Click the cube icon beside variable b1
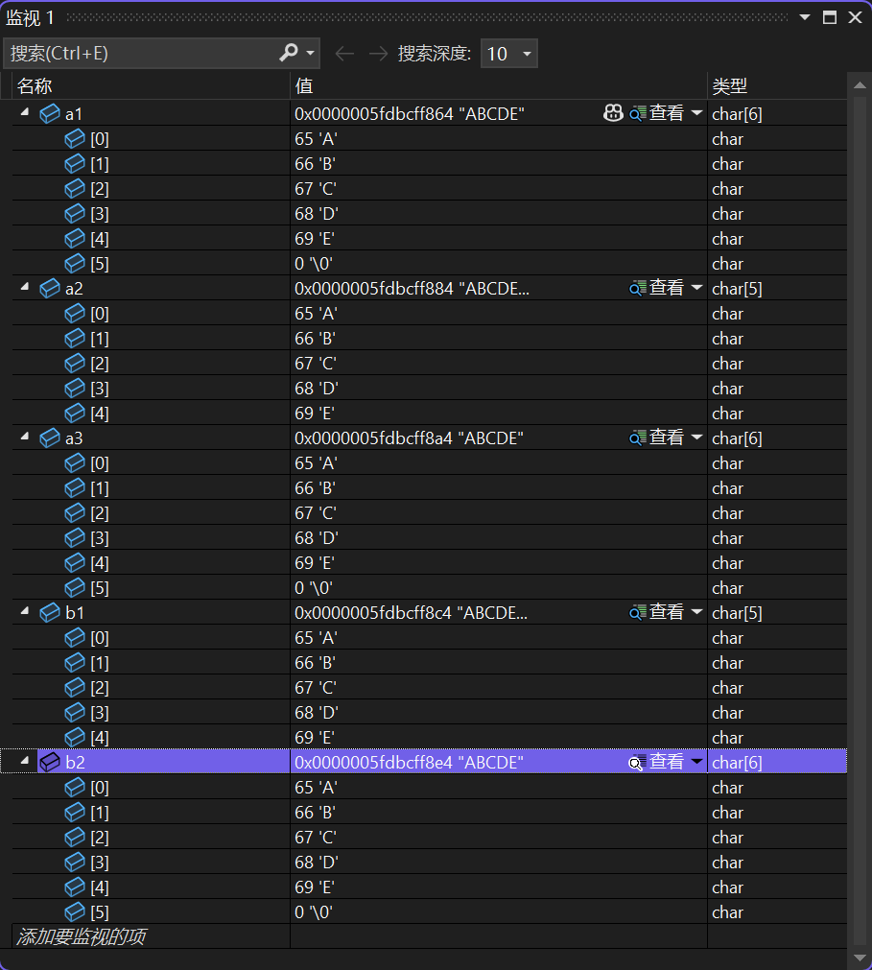The height and width of the screenshot is (970, 872). click(50, 612)
